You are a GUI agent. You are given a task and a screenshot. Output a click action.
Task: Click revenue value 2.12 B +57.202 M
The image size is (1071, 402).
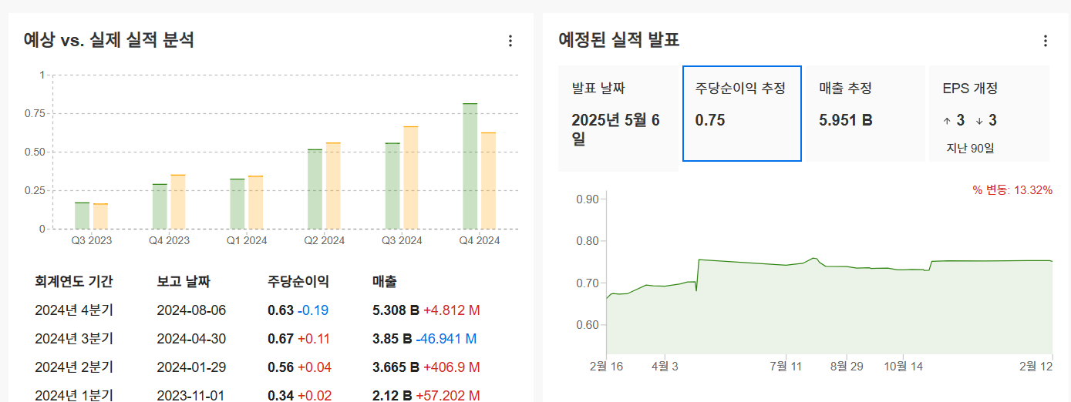point(426,395)
